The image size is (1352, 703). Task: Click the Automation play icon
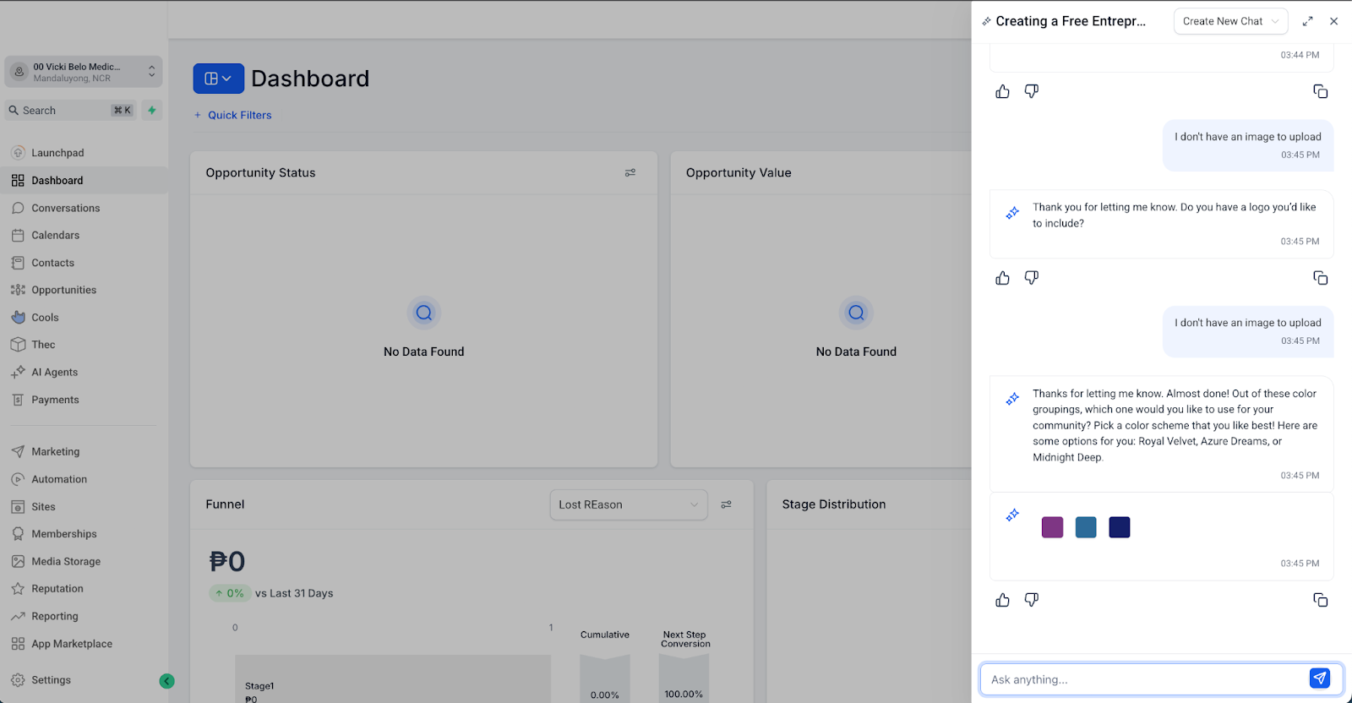(x=18, y=479)
